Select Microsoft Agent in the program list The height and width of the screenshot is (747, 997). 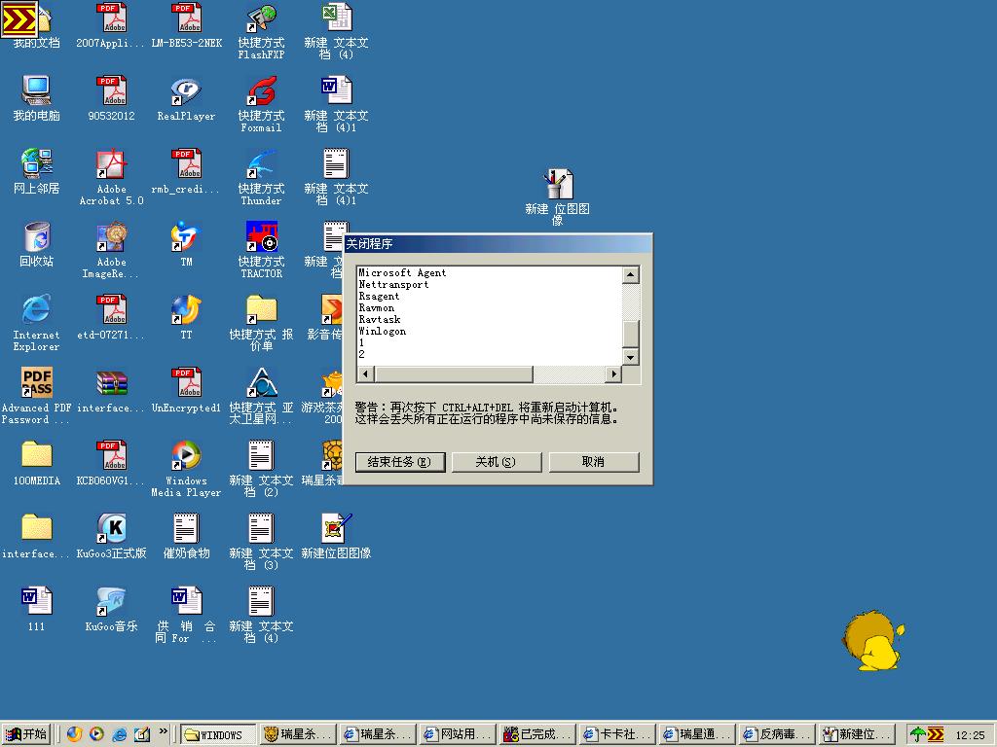pyautogui.click(x=402, y=272)
